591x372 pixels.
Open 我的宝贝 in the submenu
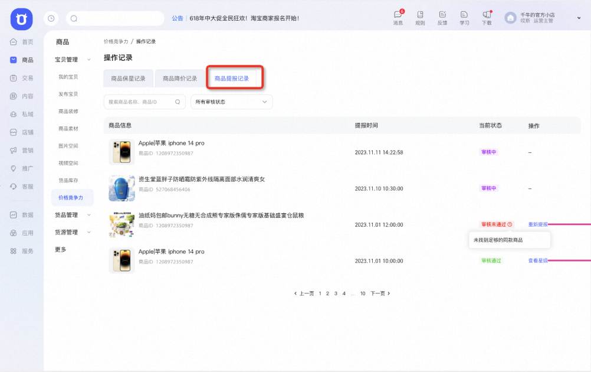68,77
